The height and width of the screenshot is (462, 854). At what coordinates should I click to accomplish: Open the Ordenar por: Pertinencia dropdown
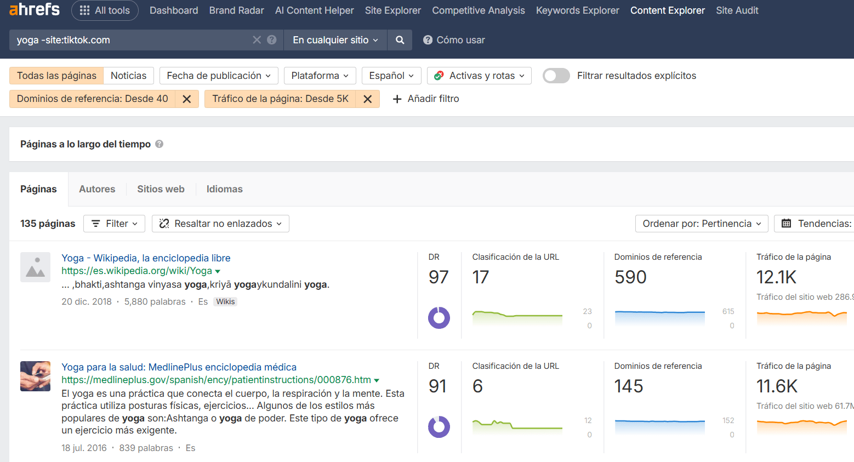coord(702,224)
